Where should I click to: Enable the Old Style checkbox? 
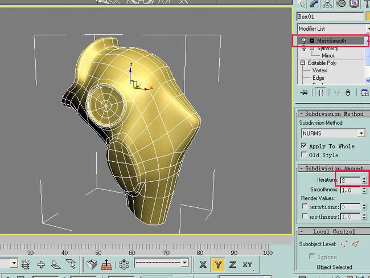[304, 154]
